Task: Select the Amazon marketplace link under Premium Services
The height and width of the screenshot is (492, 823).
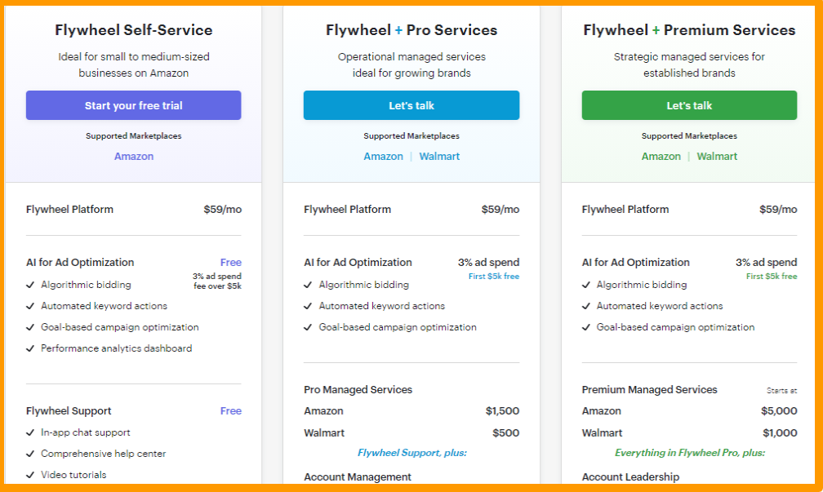Action: 661,156
